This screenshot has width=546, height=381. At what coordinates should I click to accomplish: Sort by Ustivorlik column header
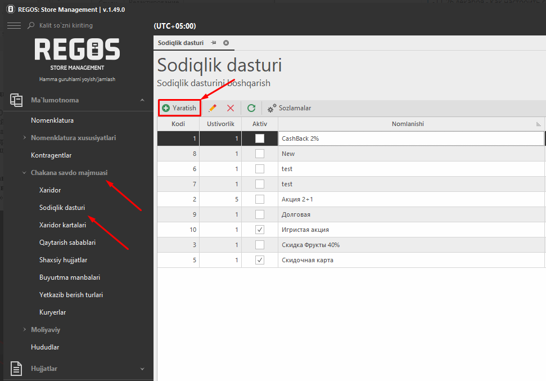tap(220, 124)
